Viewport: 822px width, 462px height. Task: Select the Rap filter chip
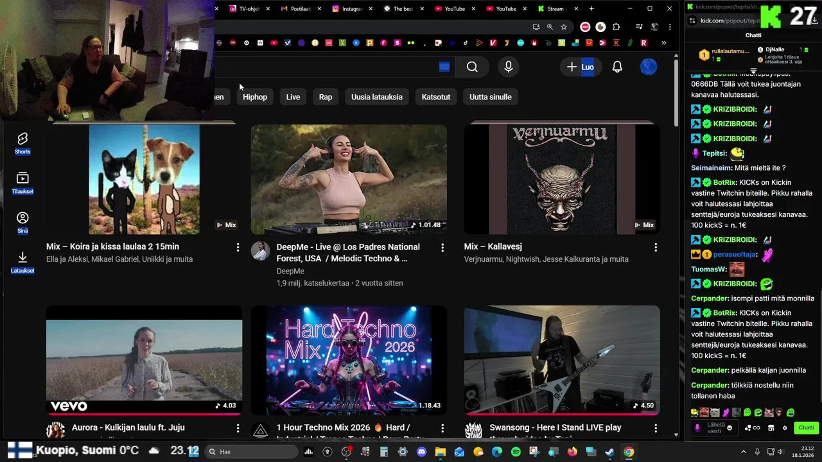point(326,97)
